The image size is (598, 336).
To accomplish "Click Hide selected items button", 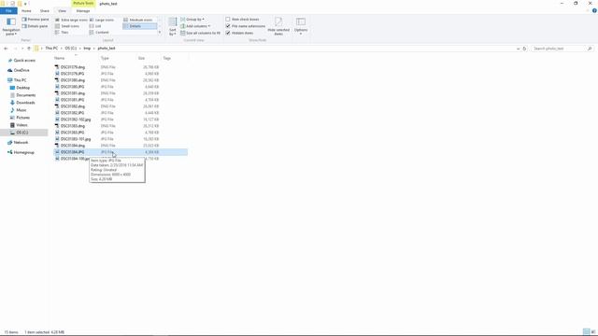I will pos(278,26).
